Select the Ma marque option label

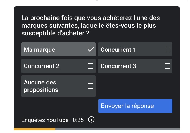coord(40,50)
